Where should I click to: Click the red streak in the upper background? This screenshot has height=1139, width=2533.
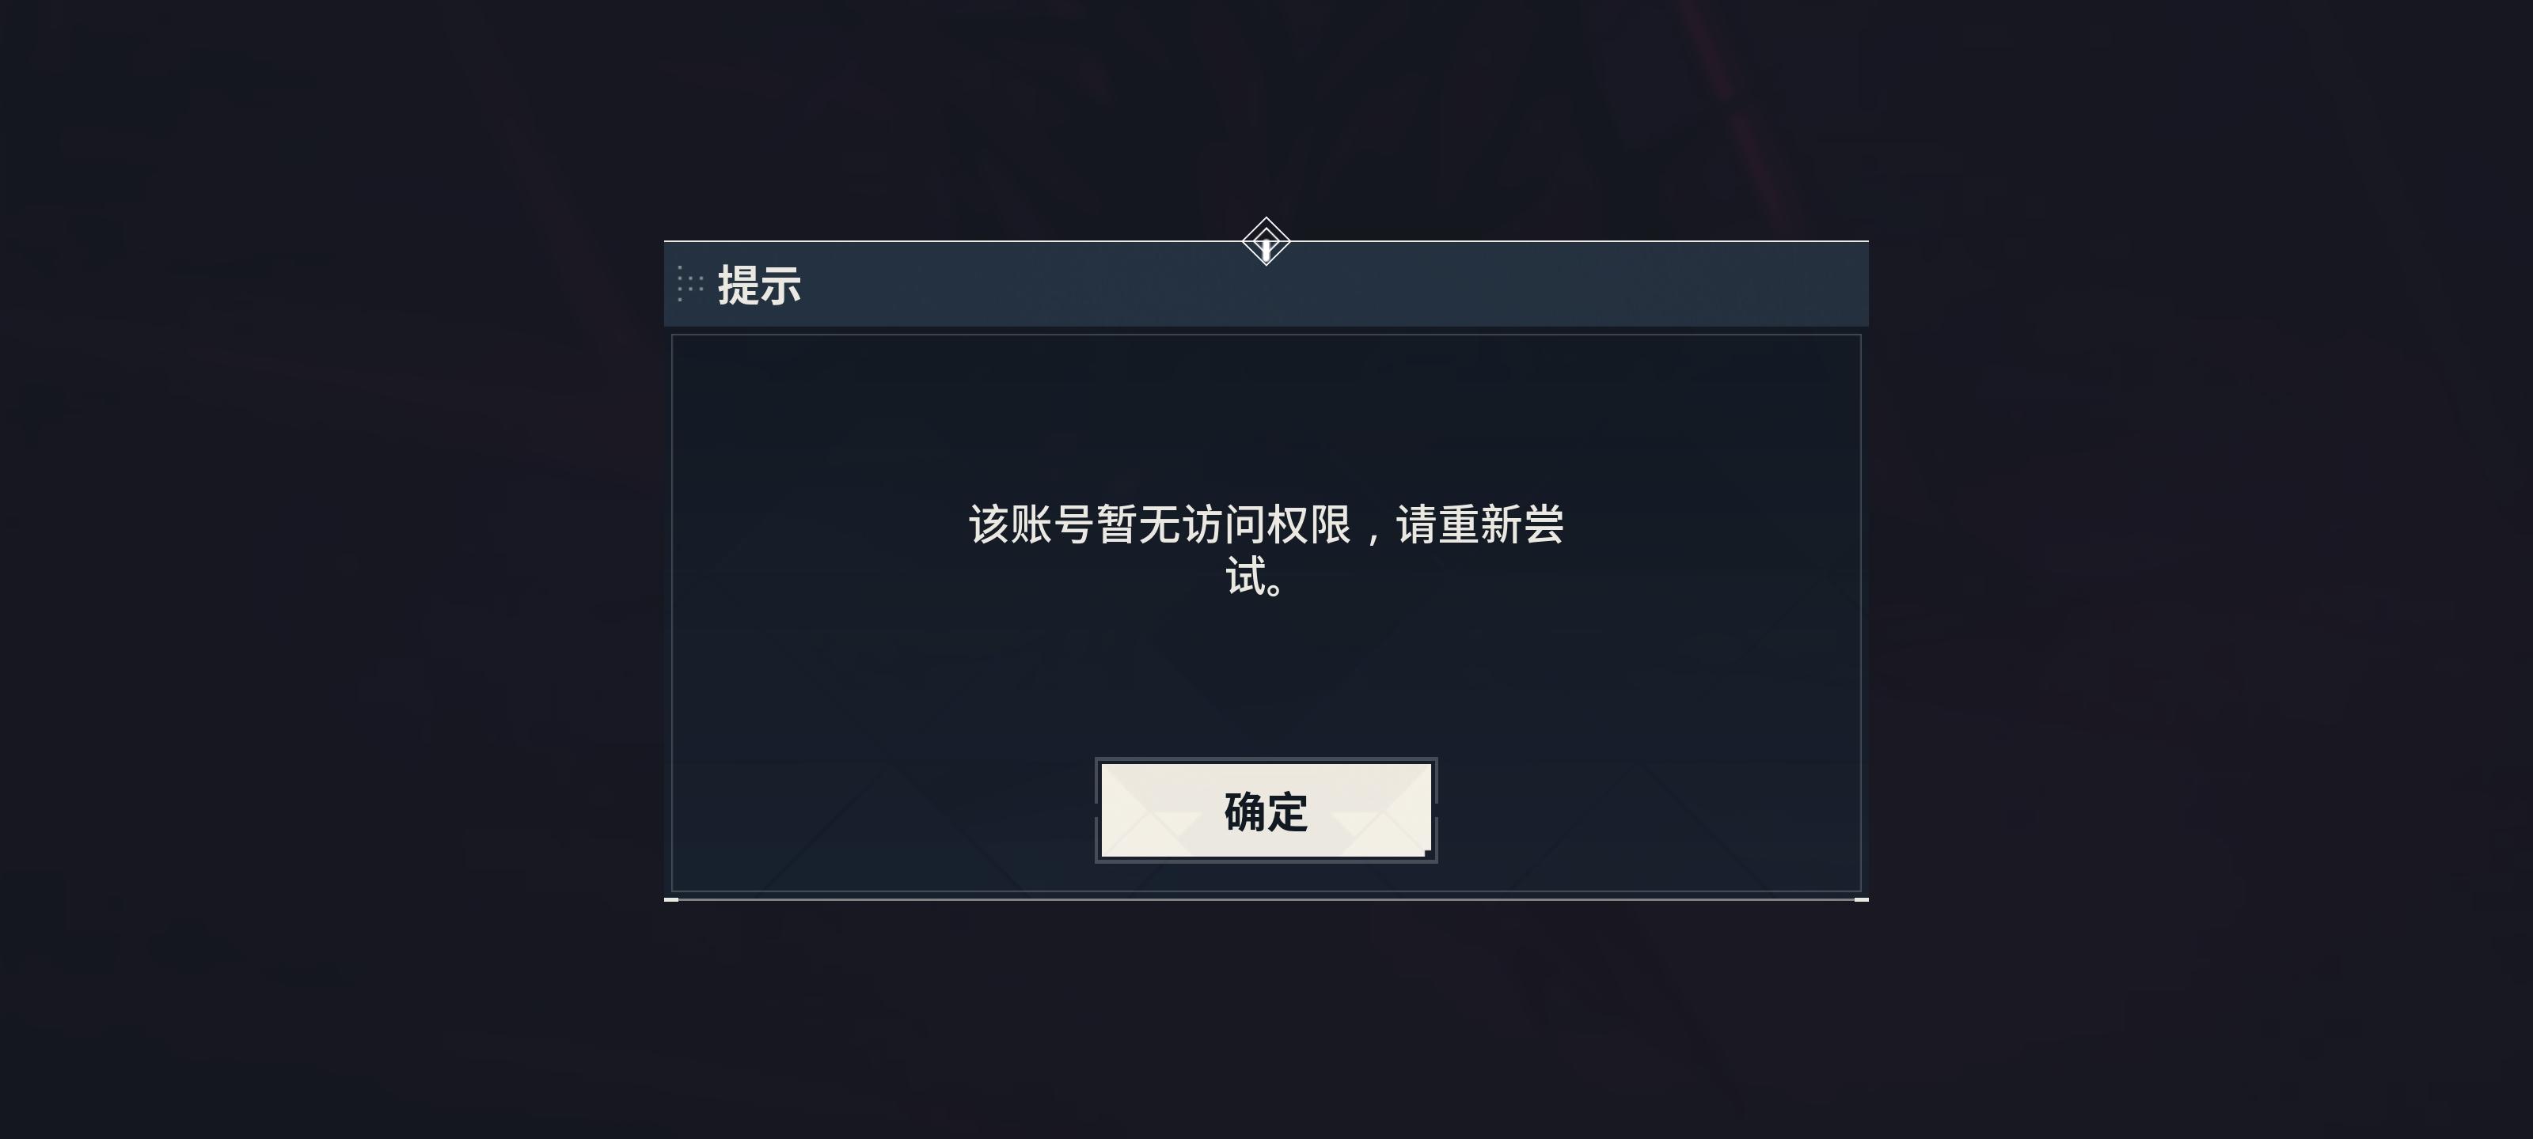click(1741, 108)
